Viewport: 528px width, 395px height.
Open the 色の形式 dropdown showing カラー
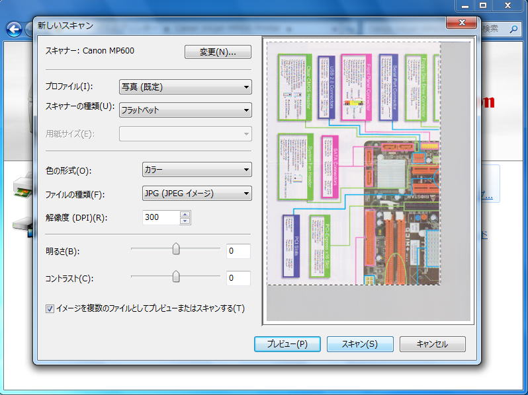pyautogui.click(x=197, y=170)
